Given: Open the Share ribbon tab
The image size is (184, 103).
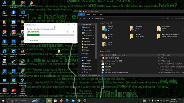Looking at the screenshot, I should click(x=95, y=15).
